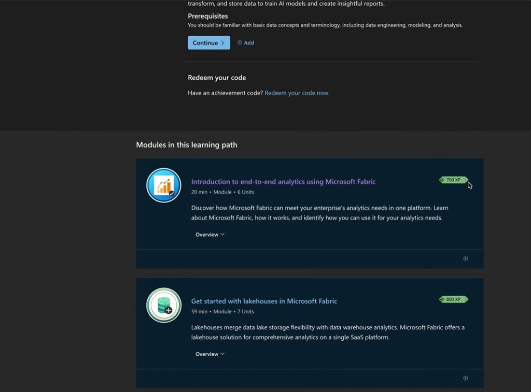This screenshot has width=531, height=392.
Task: Click the Overview chevron in the lakehouse module
Action: (222, 354)
